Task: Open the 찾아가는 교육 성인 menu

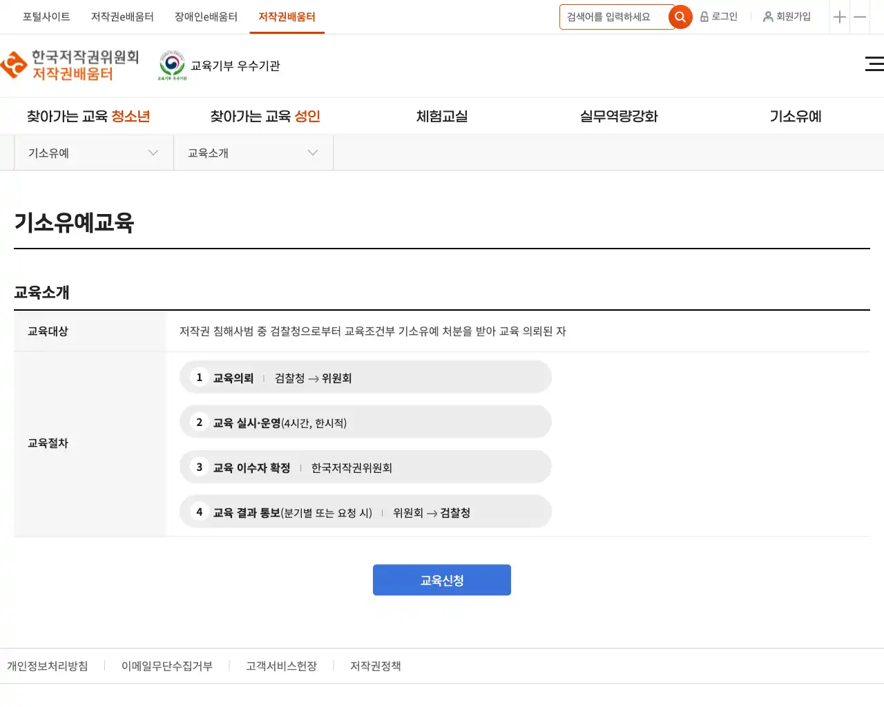Action: point(265,117)
